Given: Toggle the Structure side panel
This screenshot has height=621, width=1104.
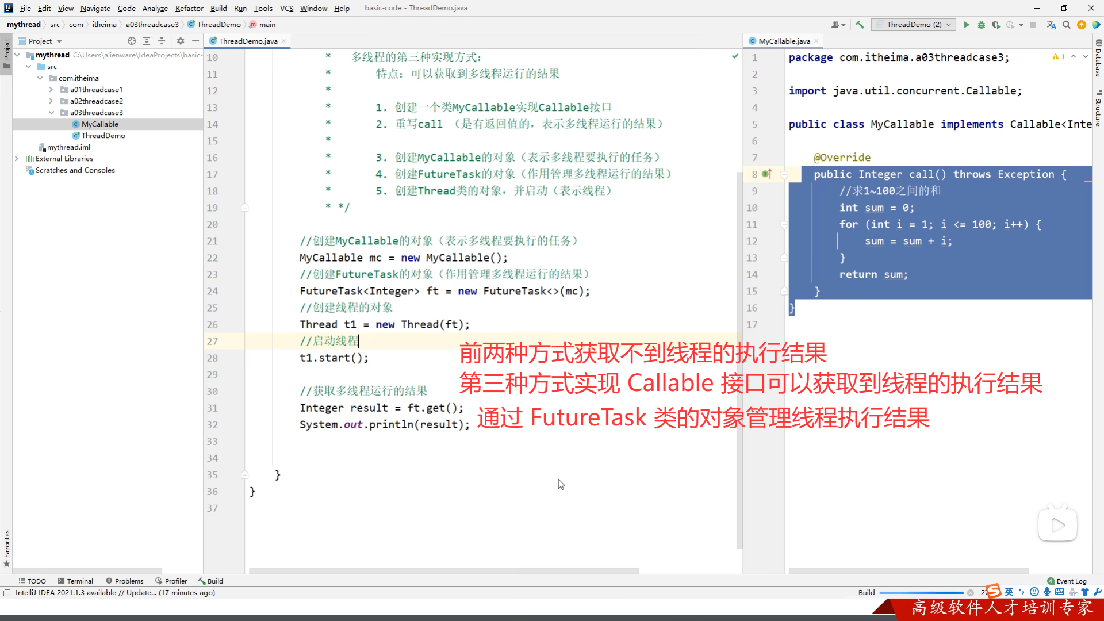Looking at the screenshot, I should [1098, 109].
